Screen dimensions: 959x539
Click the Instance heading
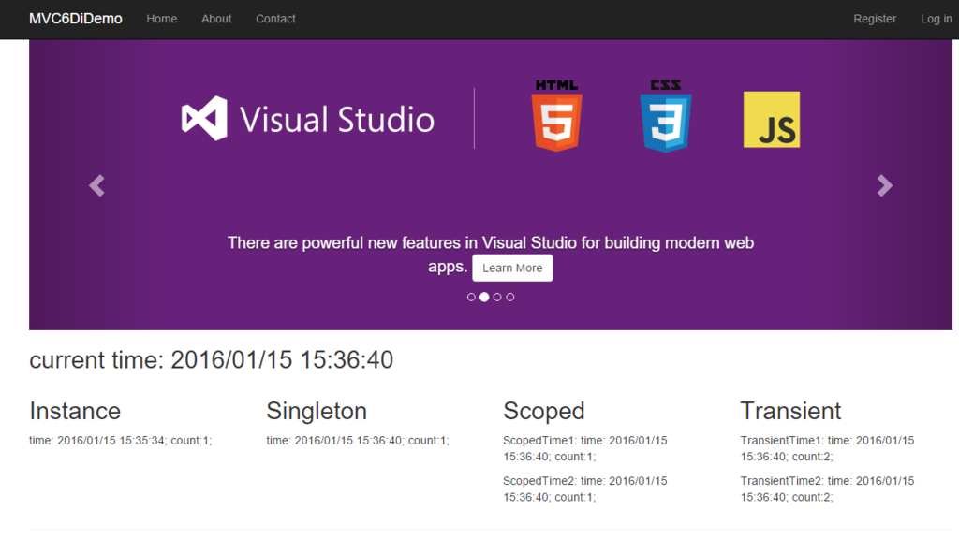[75, 412]
